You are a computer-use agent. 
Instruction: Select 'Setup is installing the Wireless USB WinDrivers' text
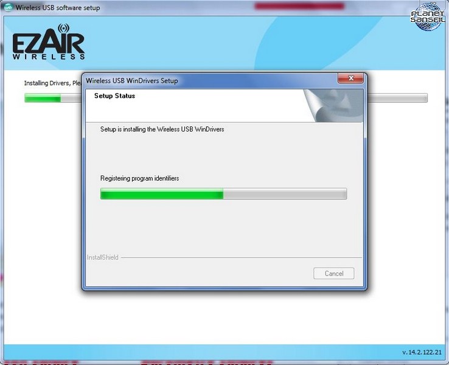(x=162, y=129)
